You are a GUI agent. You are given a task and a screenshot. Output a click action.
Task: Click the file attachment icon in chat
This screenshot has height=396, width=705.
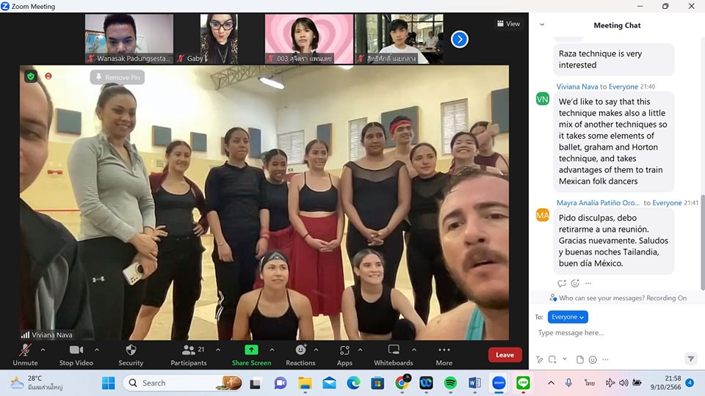point(579,359)
